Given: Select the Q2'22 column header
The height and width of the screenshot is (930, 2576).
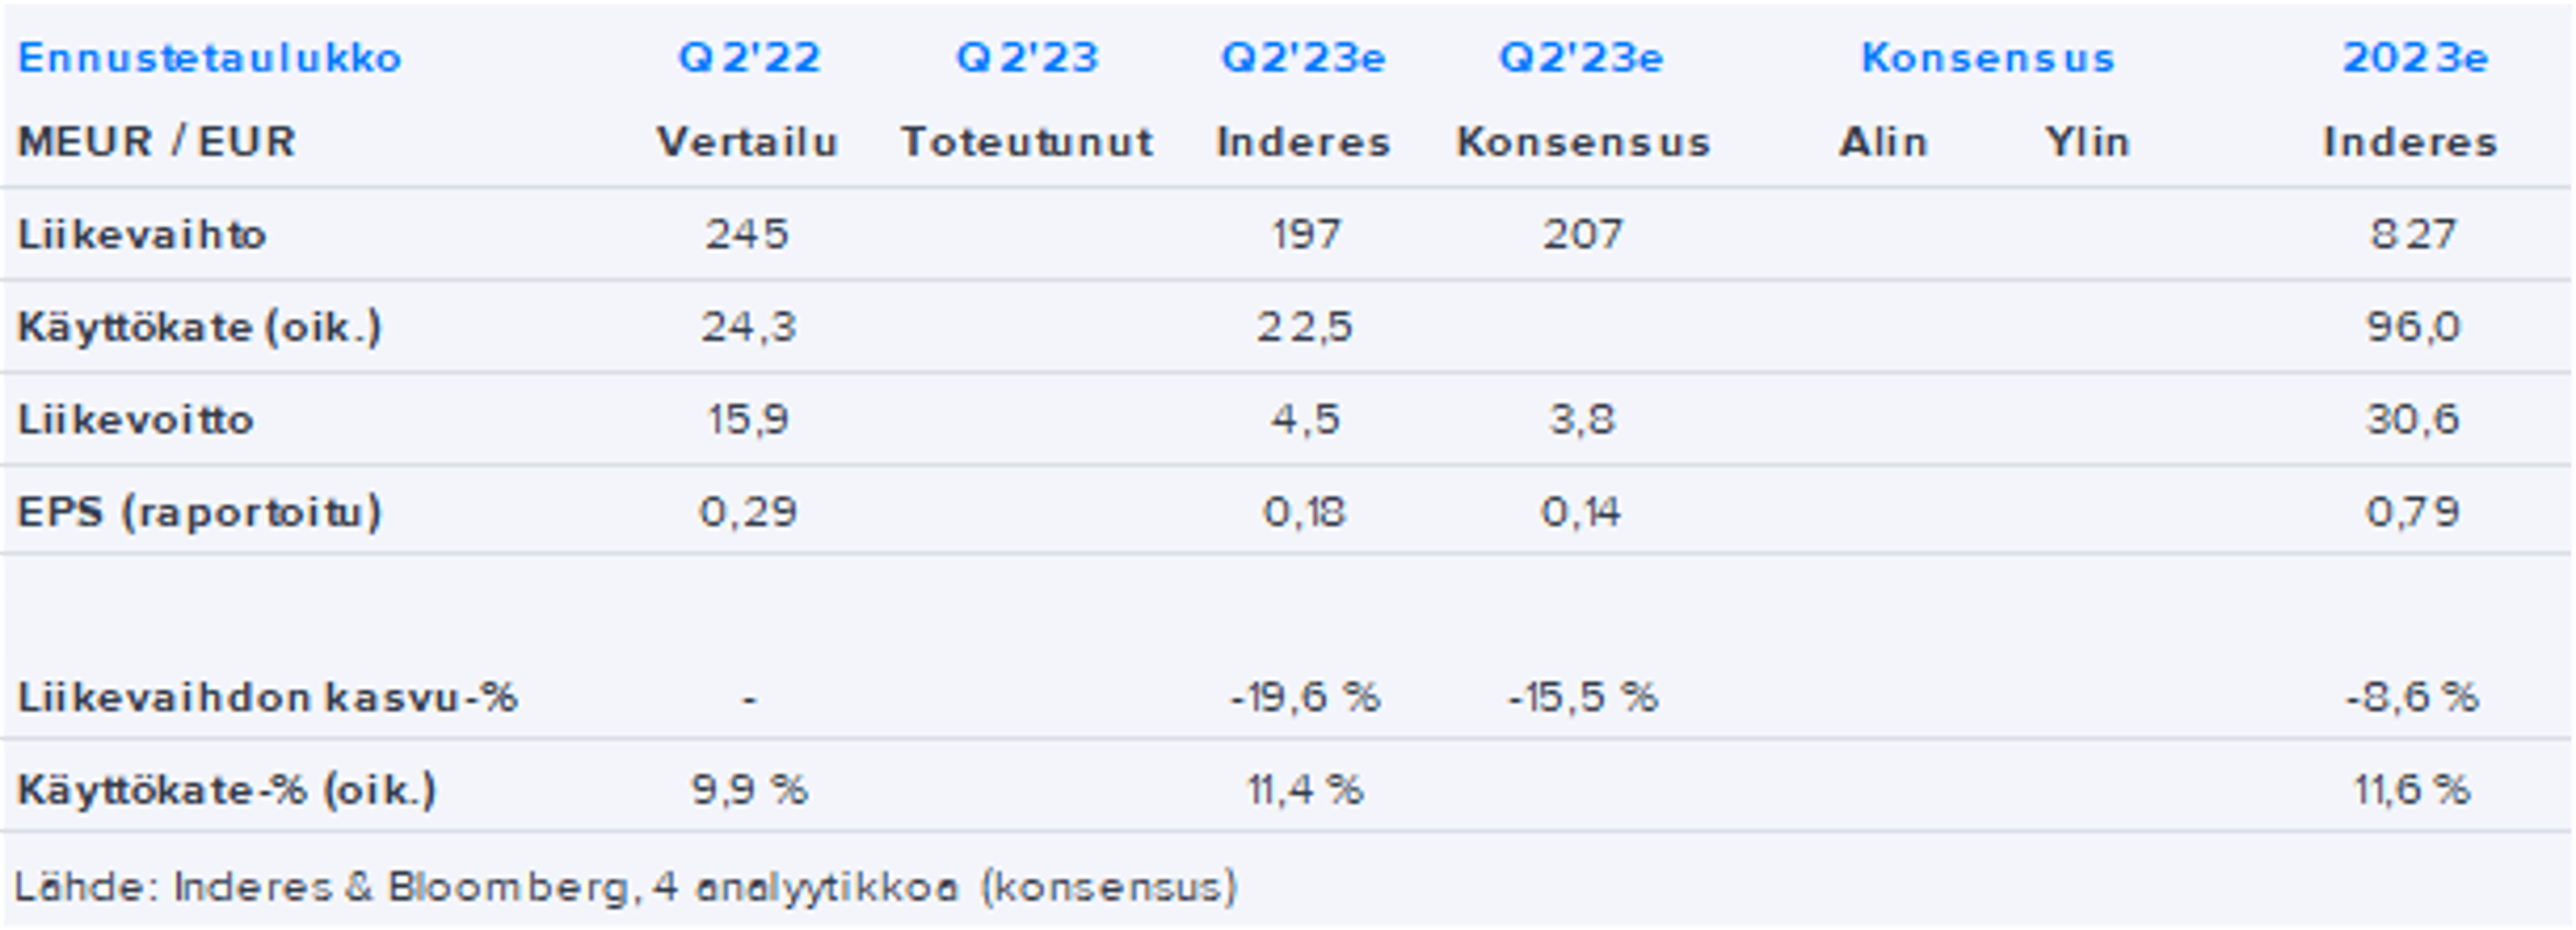Looking at the screenshot, I should point(749,58).
